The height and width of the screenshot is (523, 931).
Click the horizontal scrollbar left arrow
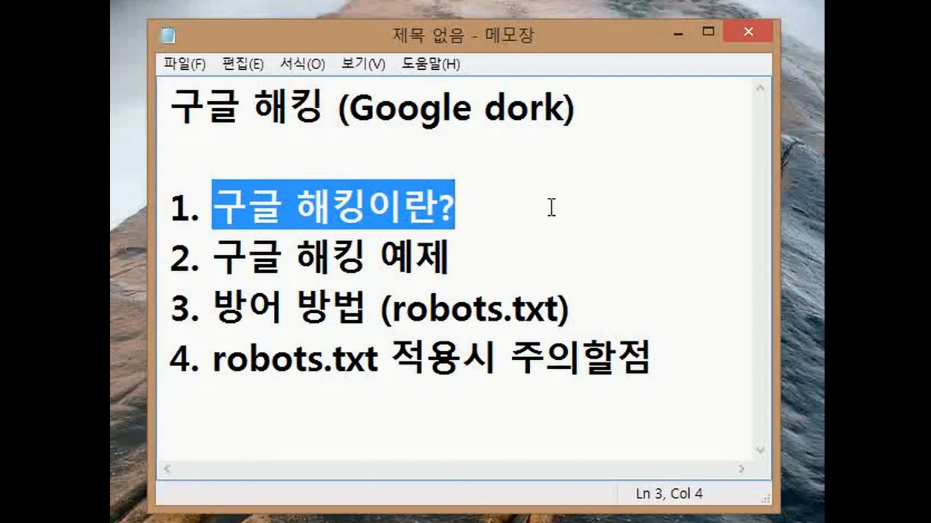(167, 469)
